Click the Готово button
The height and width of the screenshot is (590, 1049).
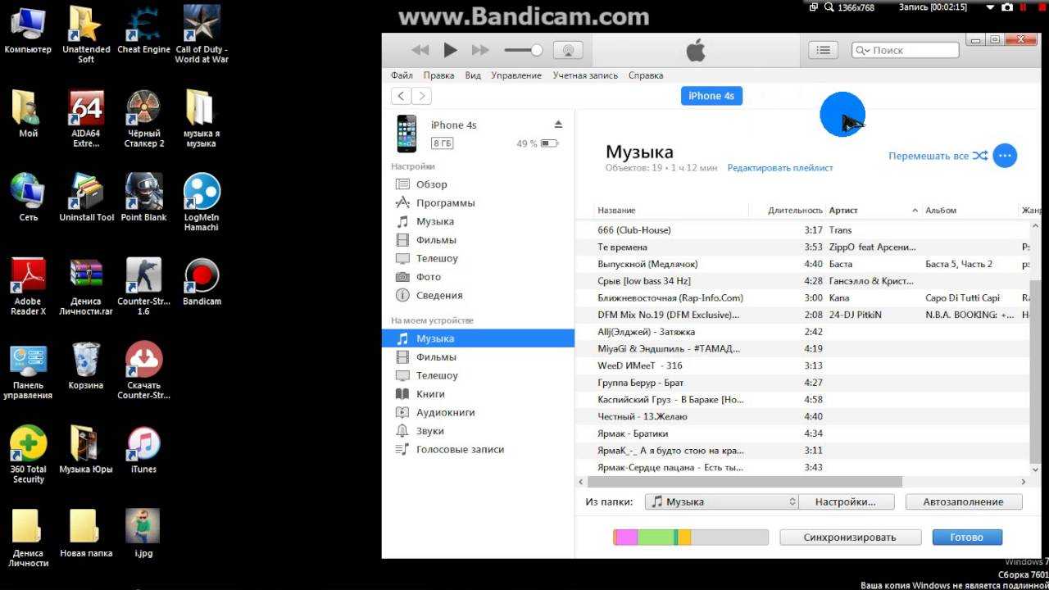(x=967, y=538)
